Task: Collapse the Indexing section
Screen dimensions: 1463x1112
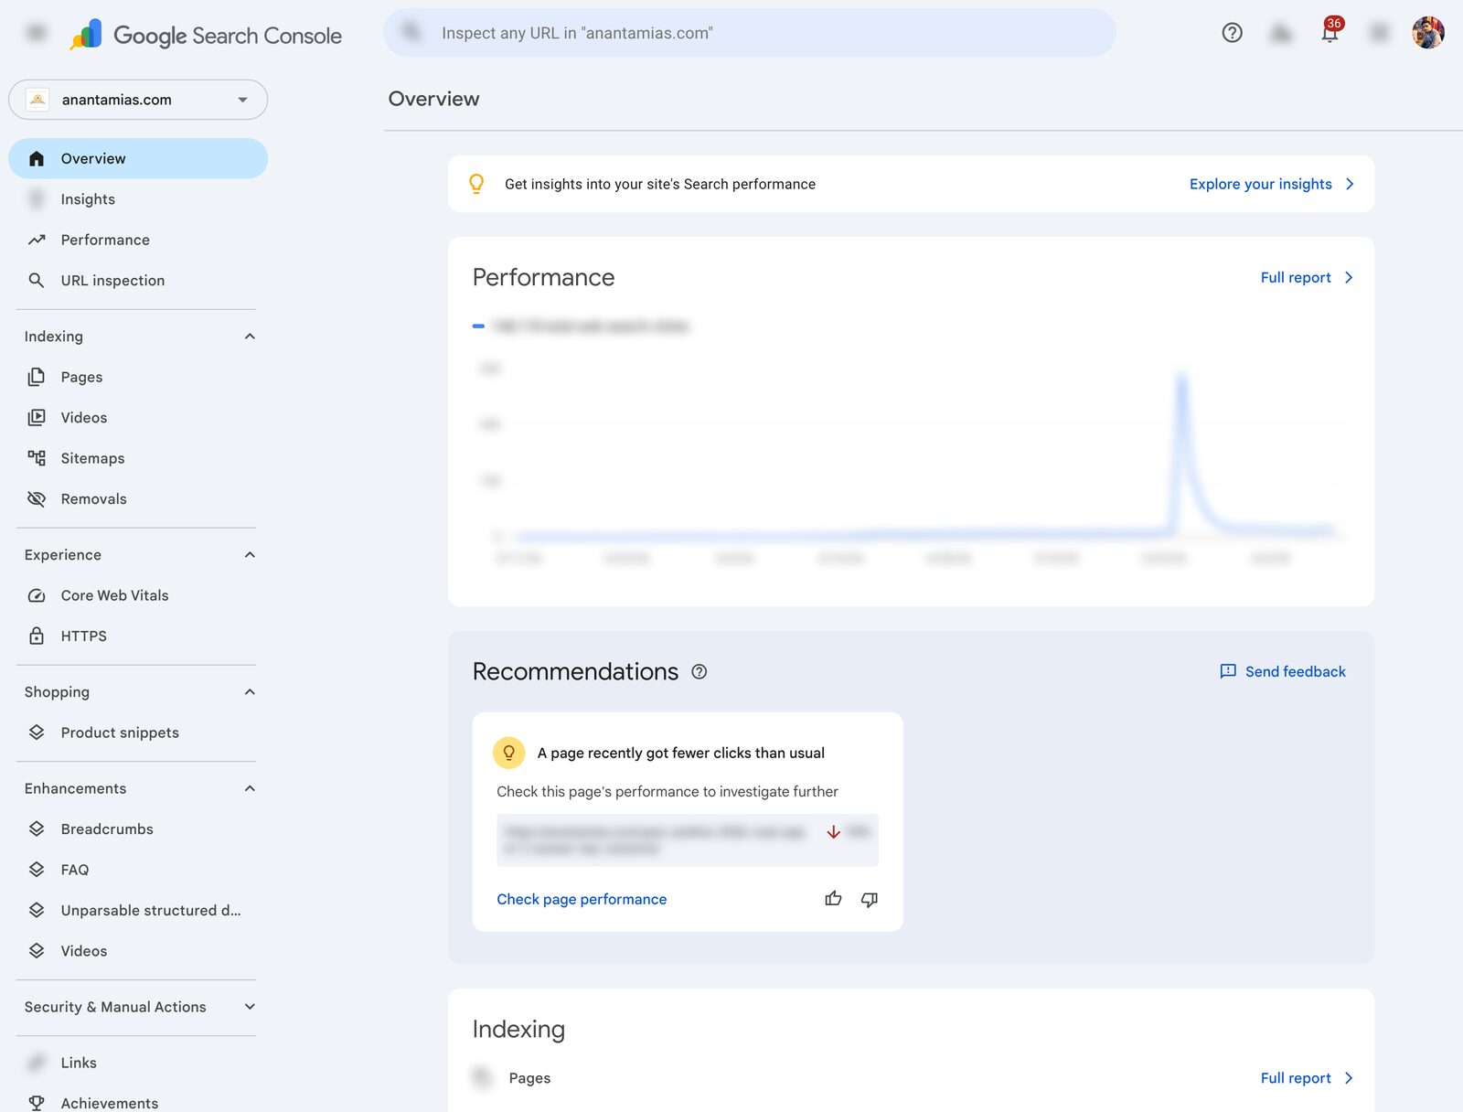Action: [x=250, y=337]
